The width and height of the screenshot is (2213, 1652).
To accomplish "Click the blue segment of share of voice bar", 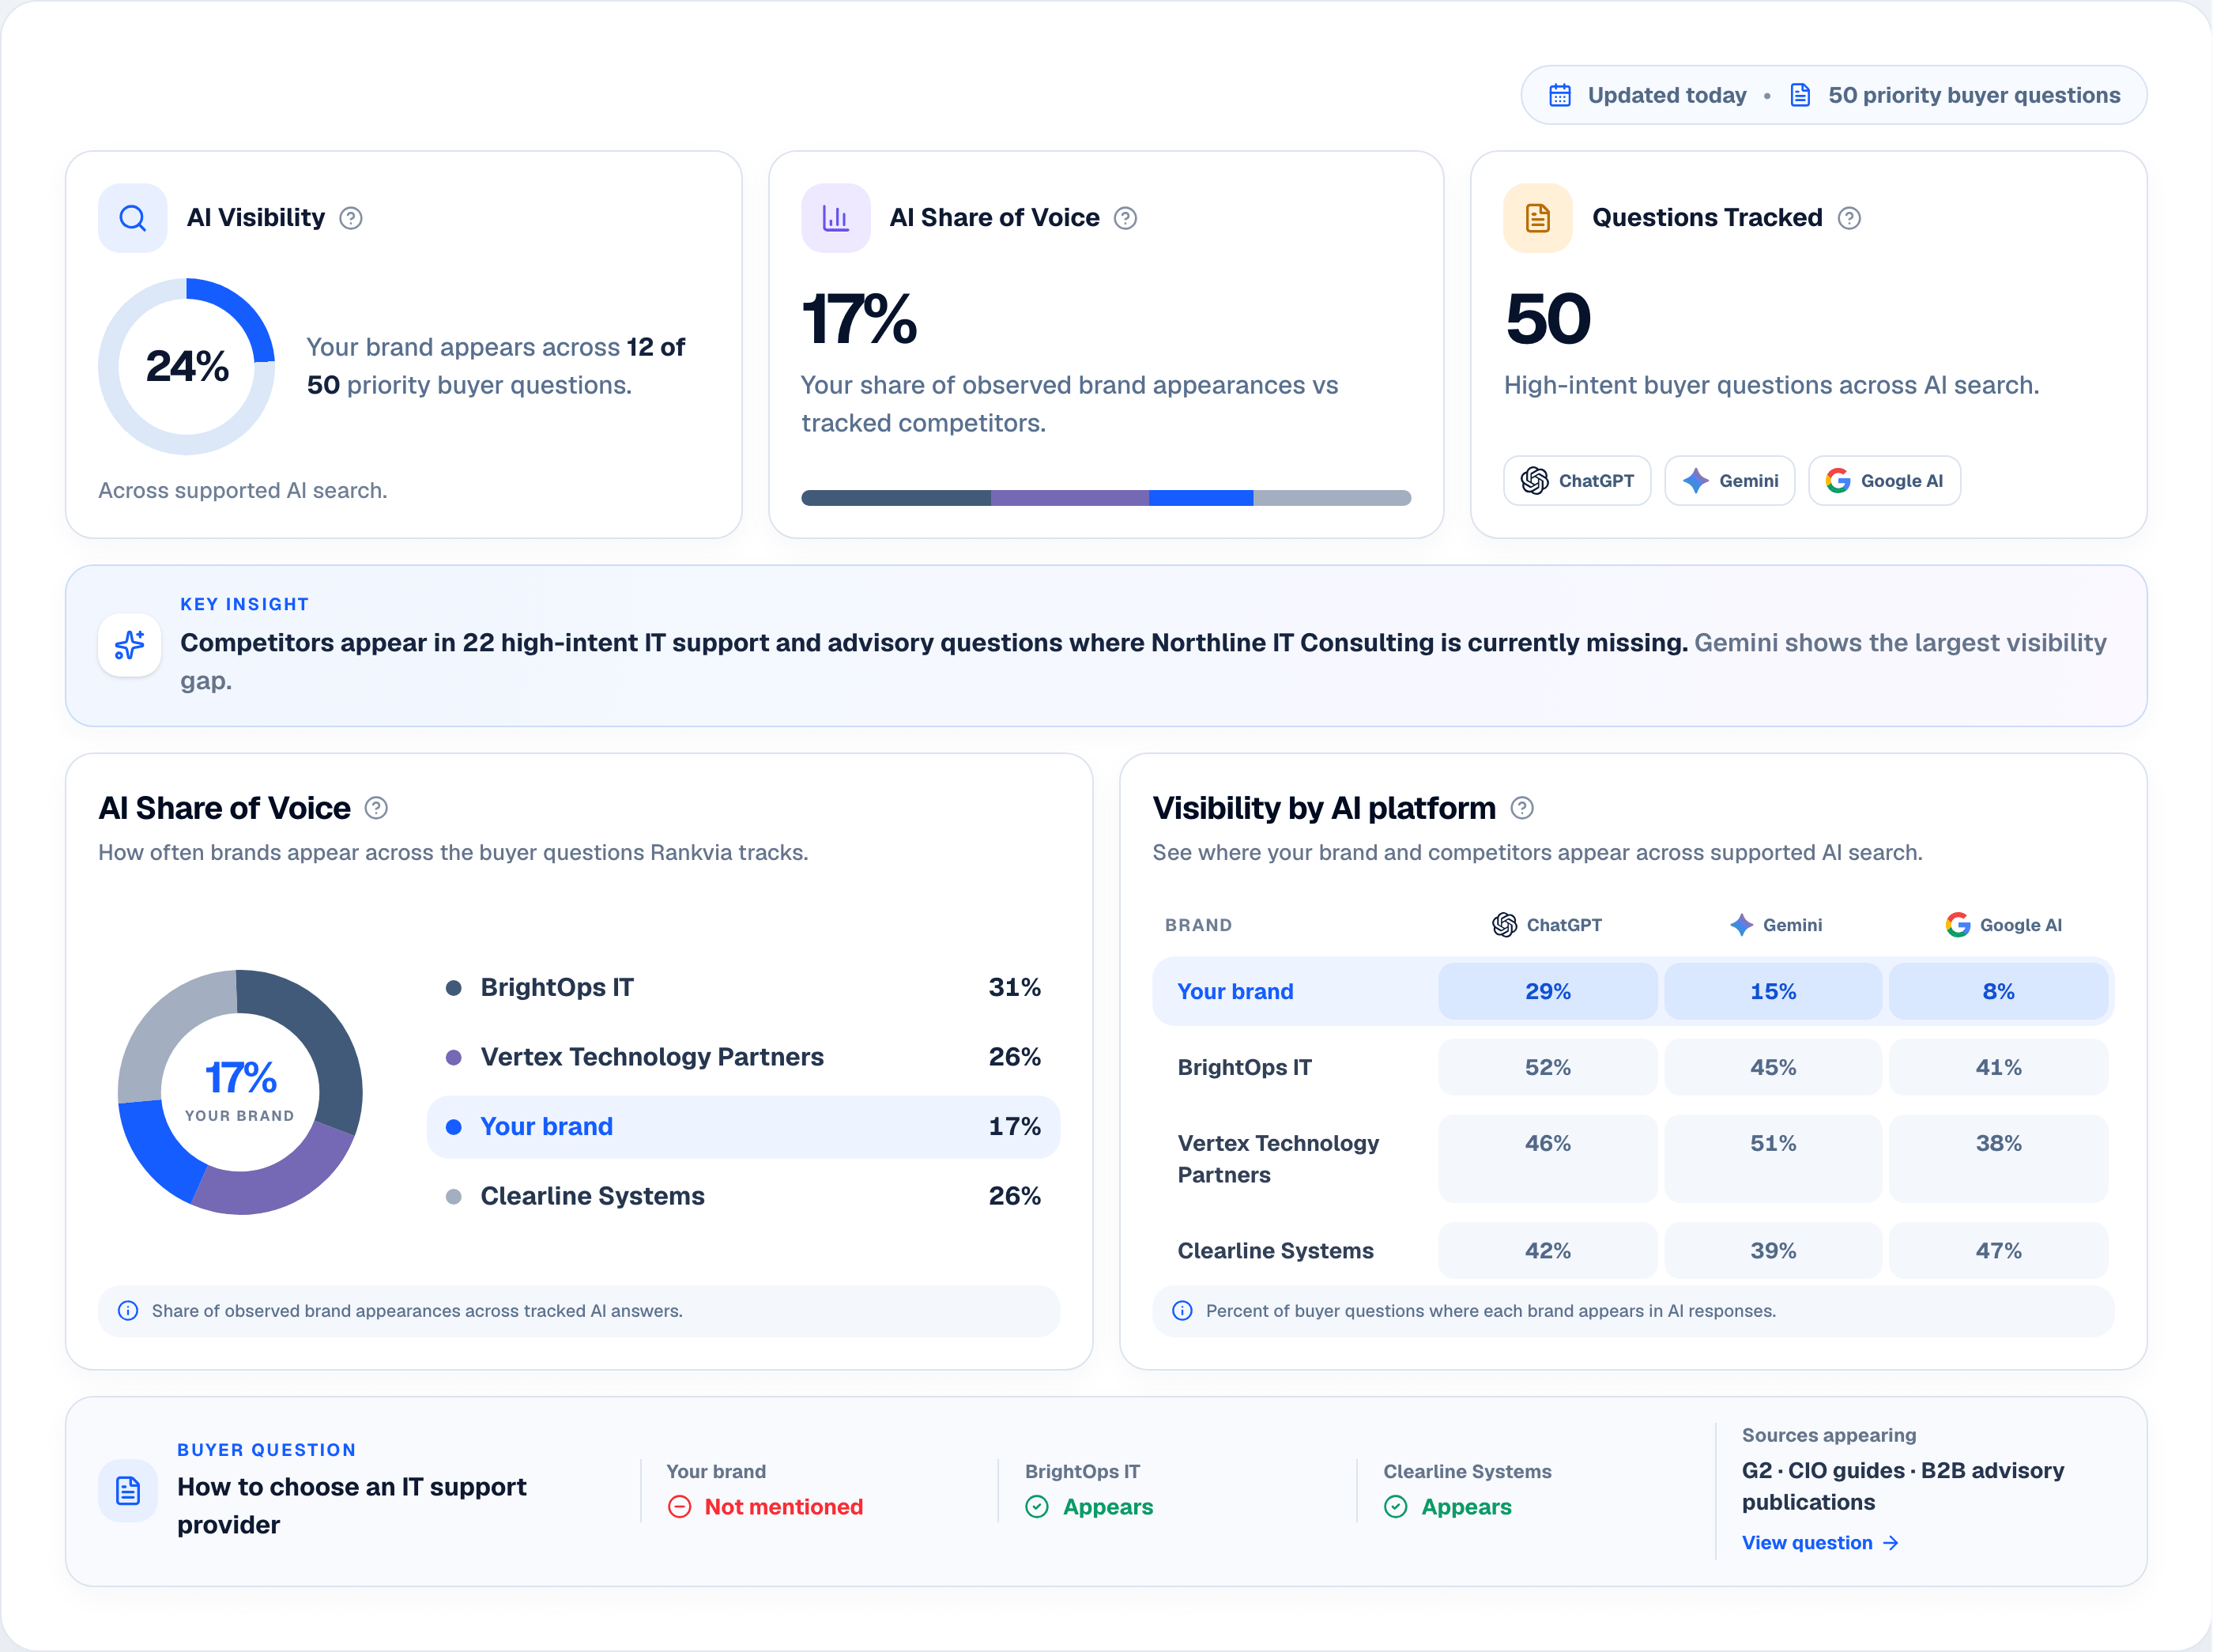I will tap(1201, 498).
